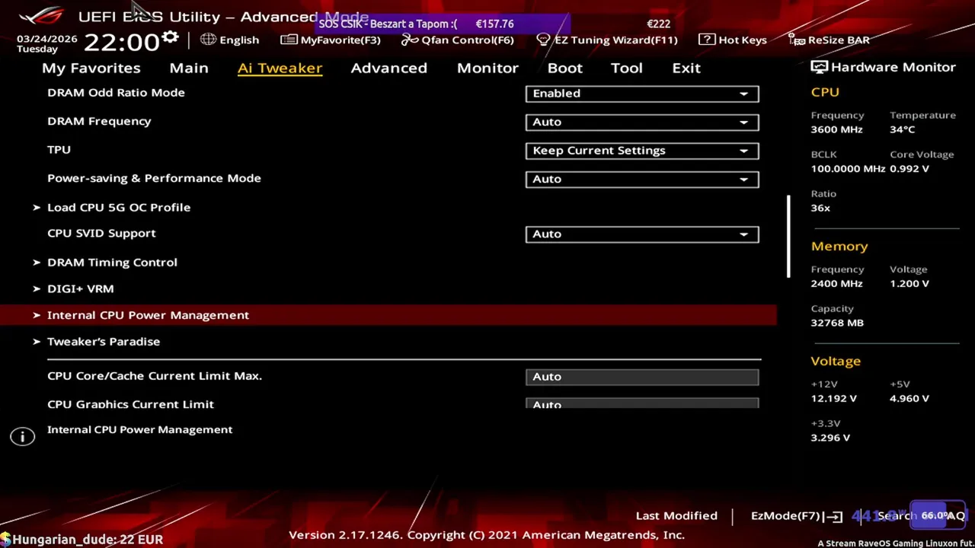975x548 pixels.
Task: Open the TPU Keep Current Settings dropdown
Action: (x=642, y=150)
